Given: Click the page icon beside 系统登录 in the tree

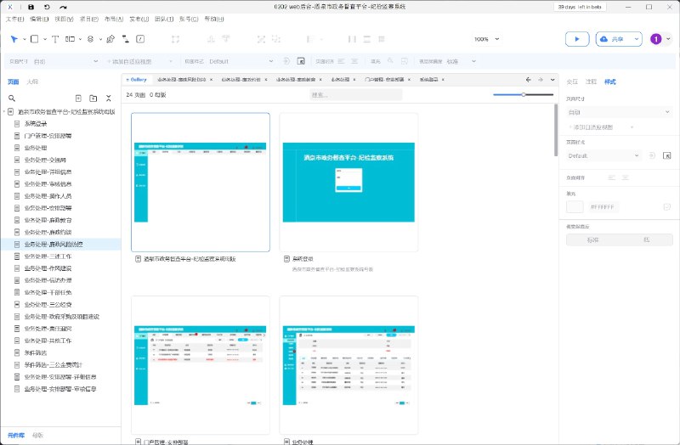Looking at the screenshot, I should pos(17,123).
